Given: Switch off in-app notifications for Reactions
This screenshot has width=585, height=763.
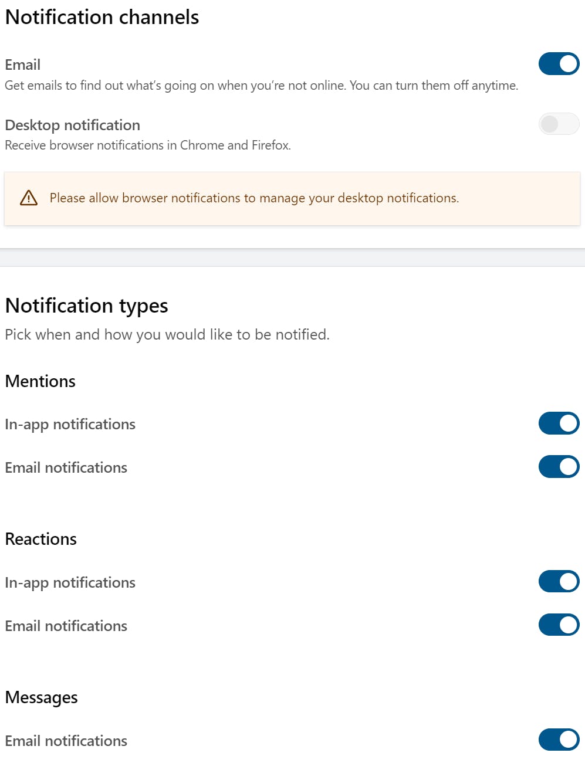Looking at the screenshot, I should tap(559, 582).
